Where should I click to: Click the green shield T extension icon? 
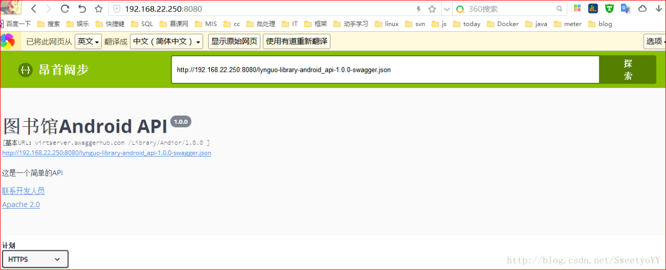pyautogui.click(x=609, y=8)
